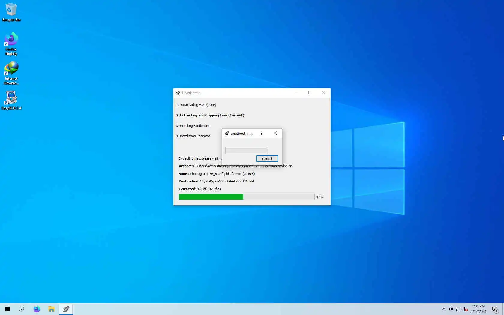Open the Action Center notifications icon

click(x=495, y=309)
